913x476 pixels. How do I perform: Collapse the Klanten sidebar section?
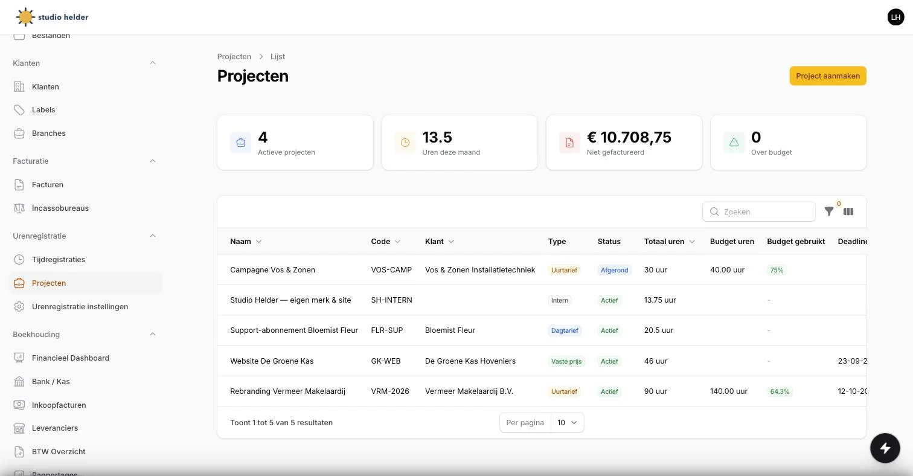click(153, 63)
